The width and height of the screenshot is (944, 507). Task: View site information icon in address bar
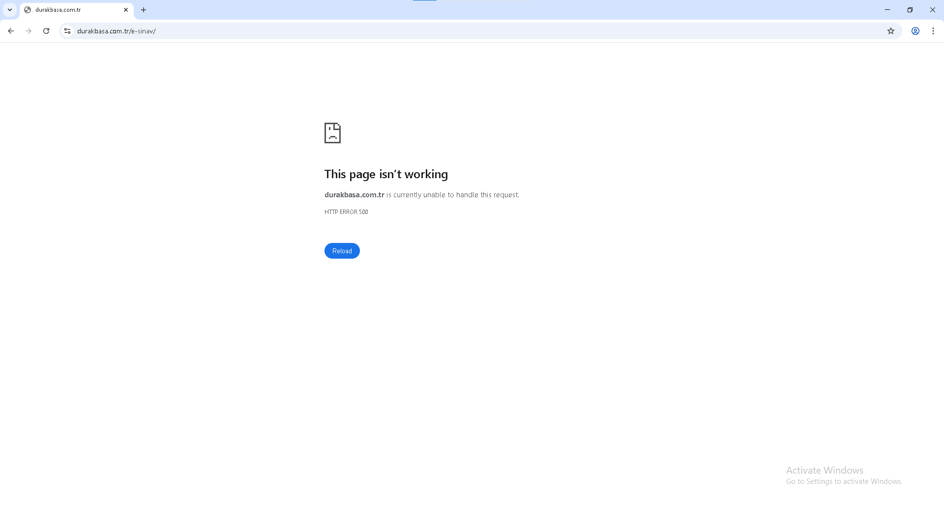click(x=67, y=31)
